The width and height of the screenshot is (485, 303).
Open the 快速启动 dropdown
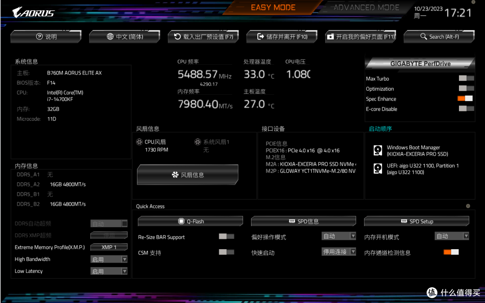[x=339, y=251]
